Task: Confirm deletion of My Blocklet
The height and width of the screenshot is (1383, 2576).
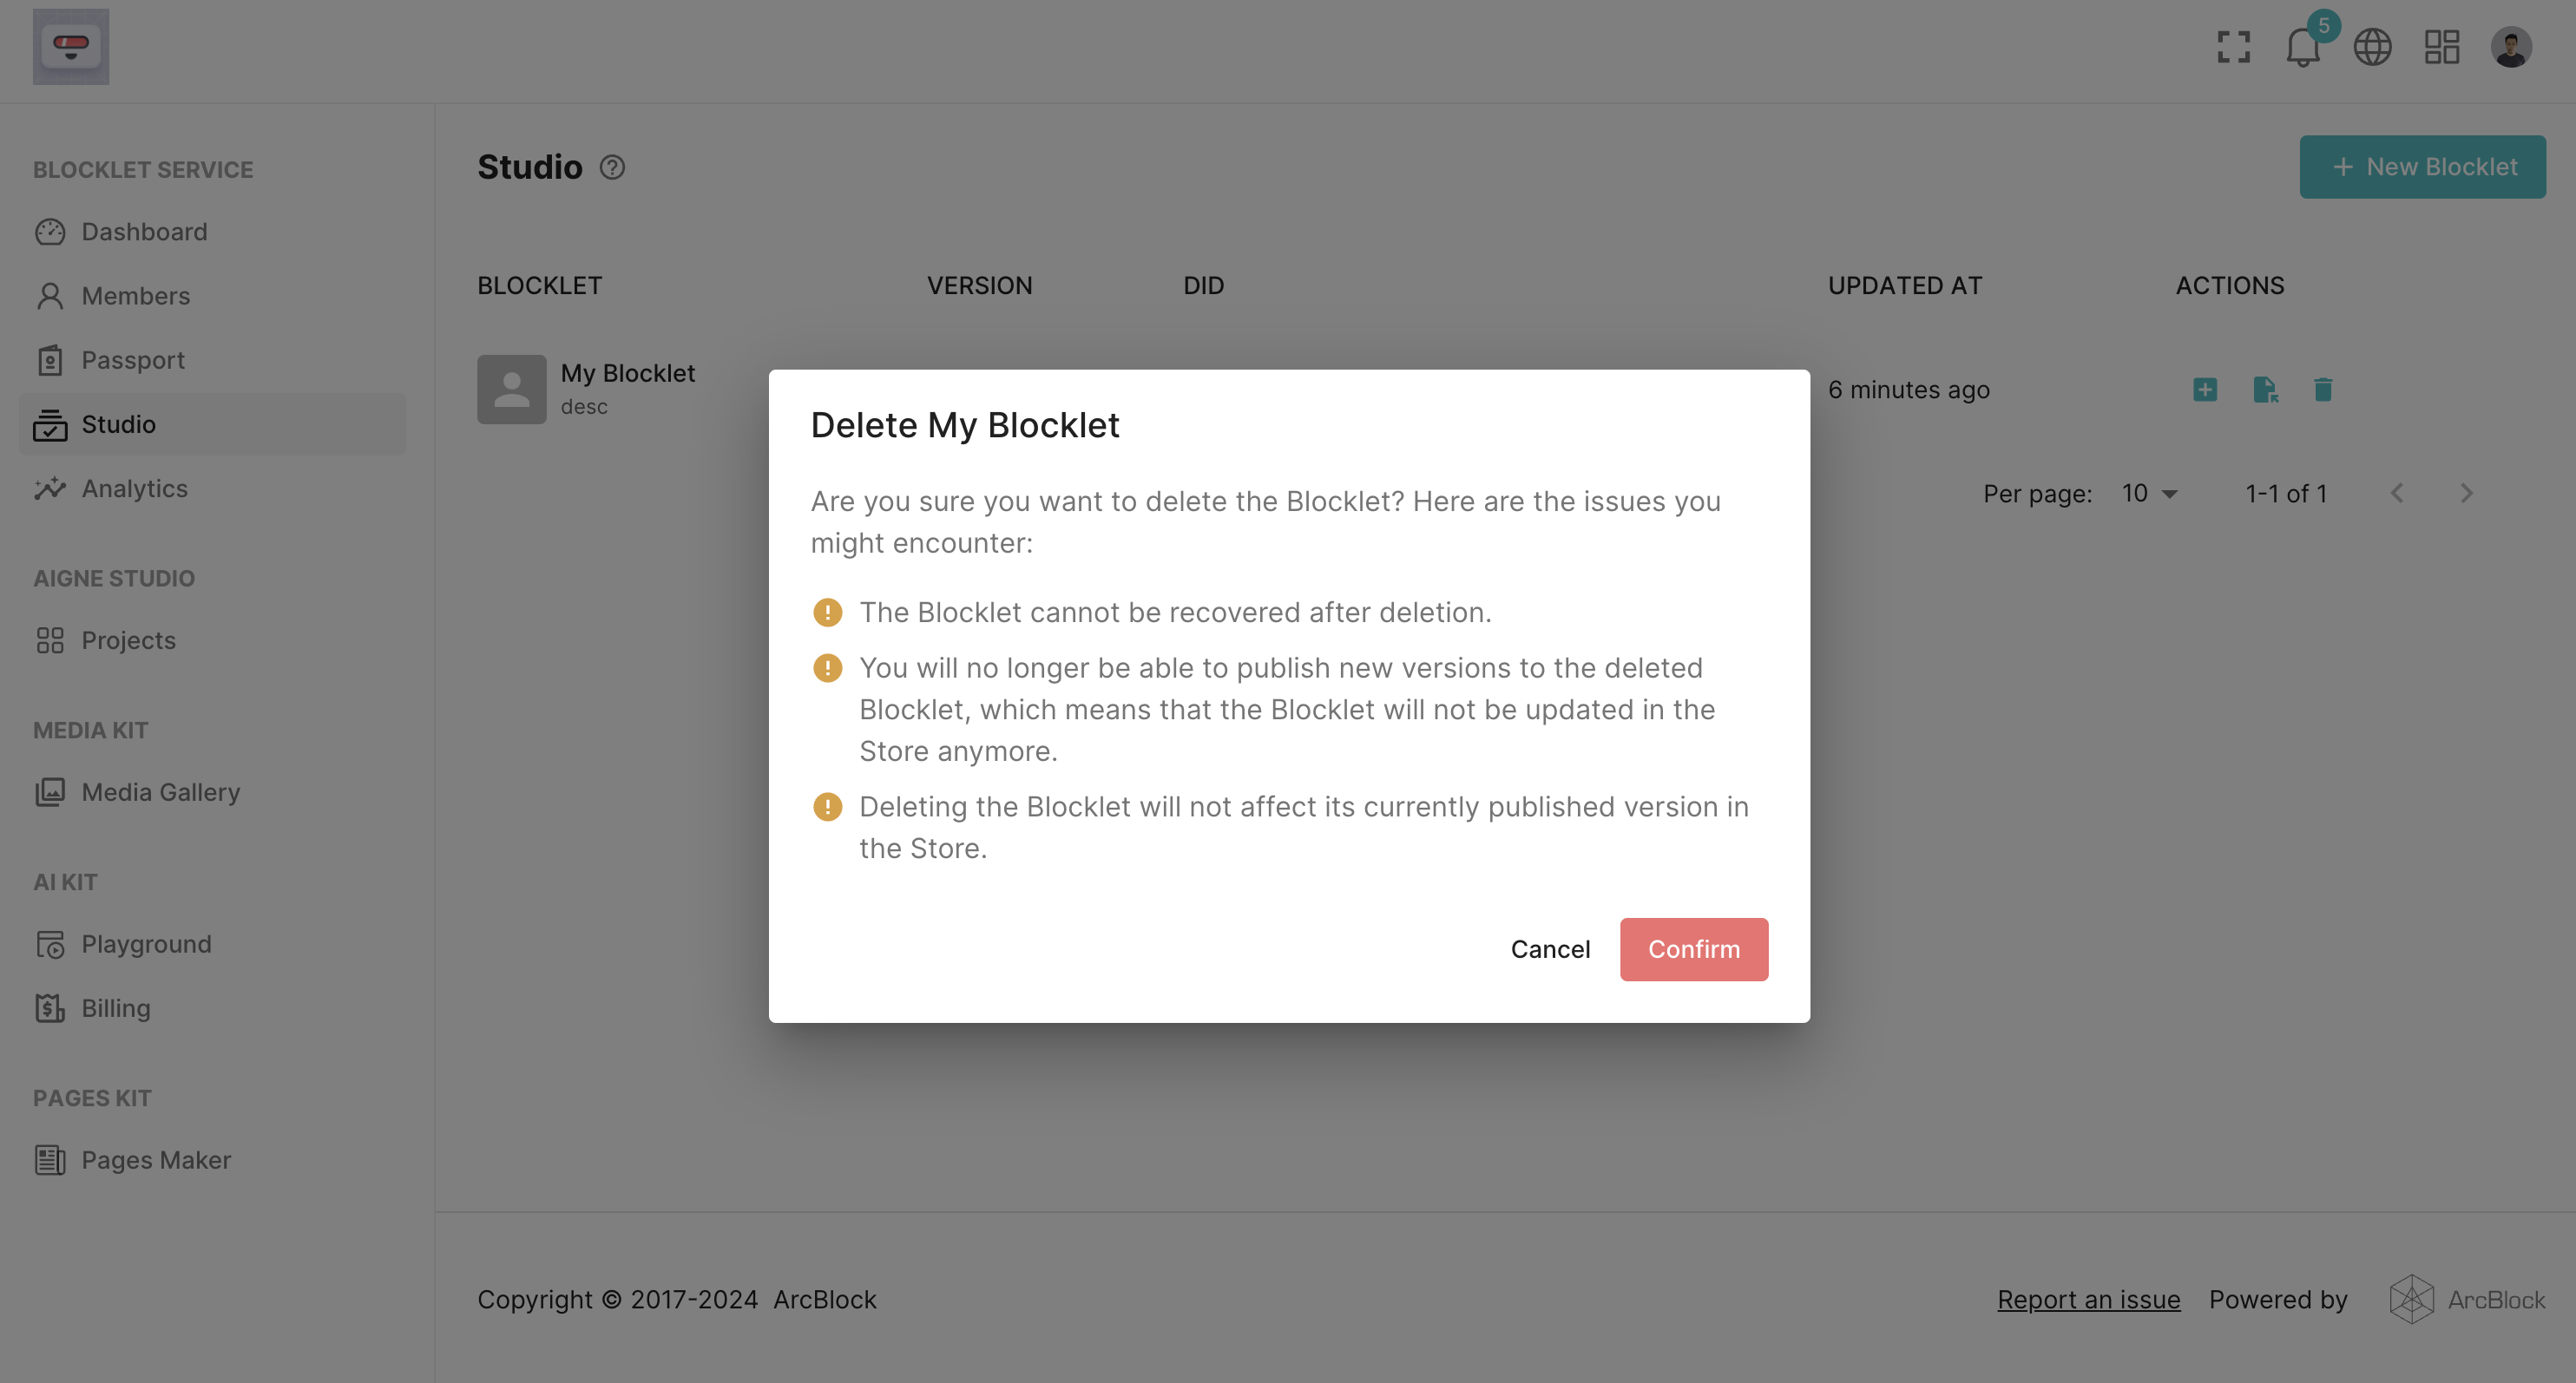Action: click(1693, 949)
